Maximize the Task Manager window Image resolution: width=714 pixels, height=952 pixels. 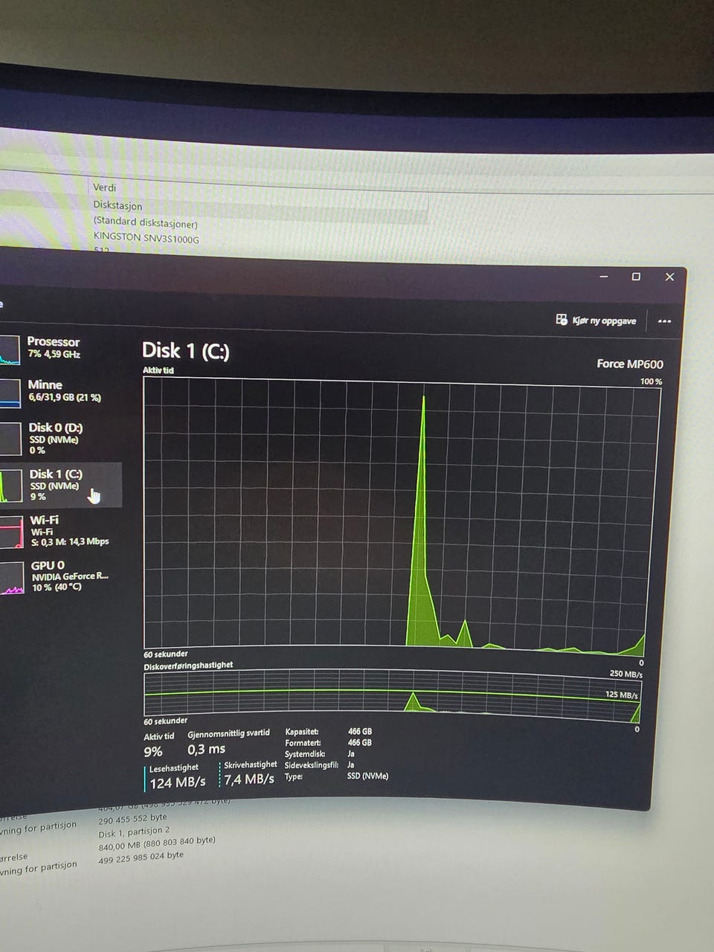(x=636, y=277)
